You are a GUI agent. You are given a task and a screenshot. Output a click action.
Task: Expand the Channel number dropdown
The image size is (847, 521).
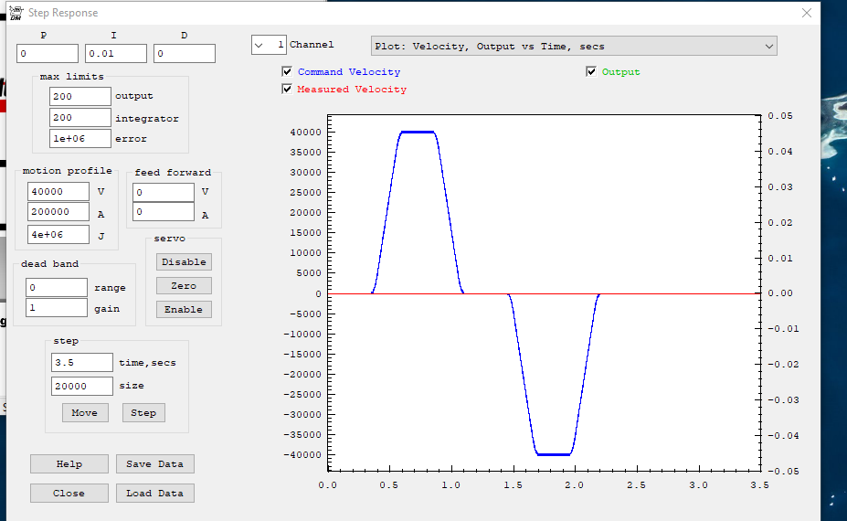click(259, 45)
